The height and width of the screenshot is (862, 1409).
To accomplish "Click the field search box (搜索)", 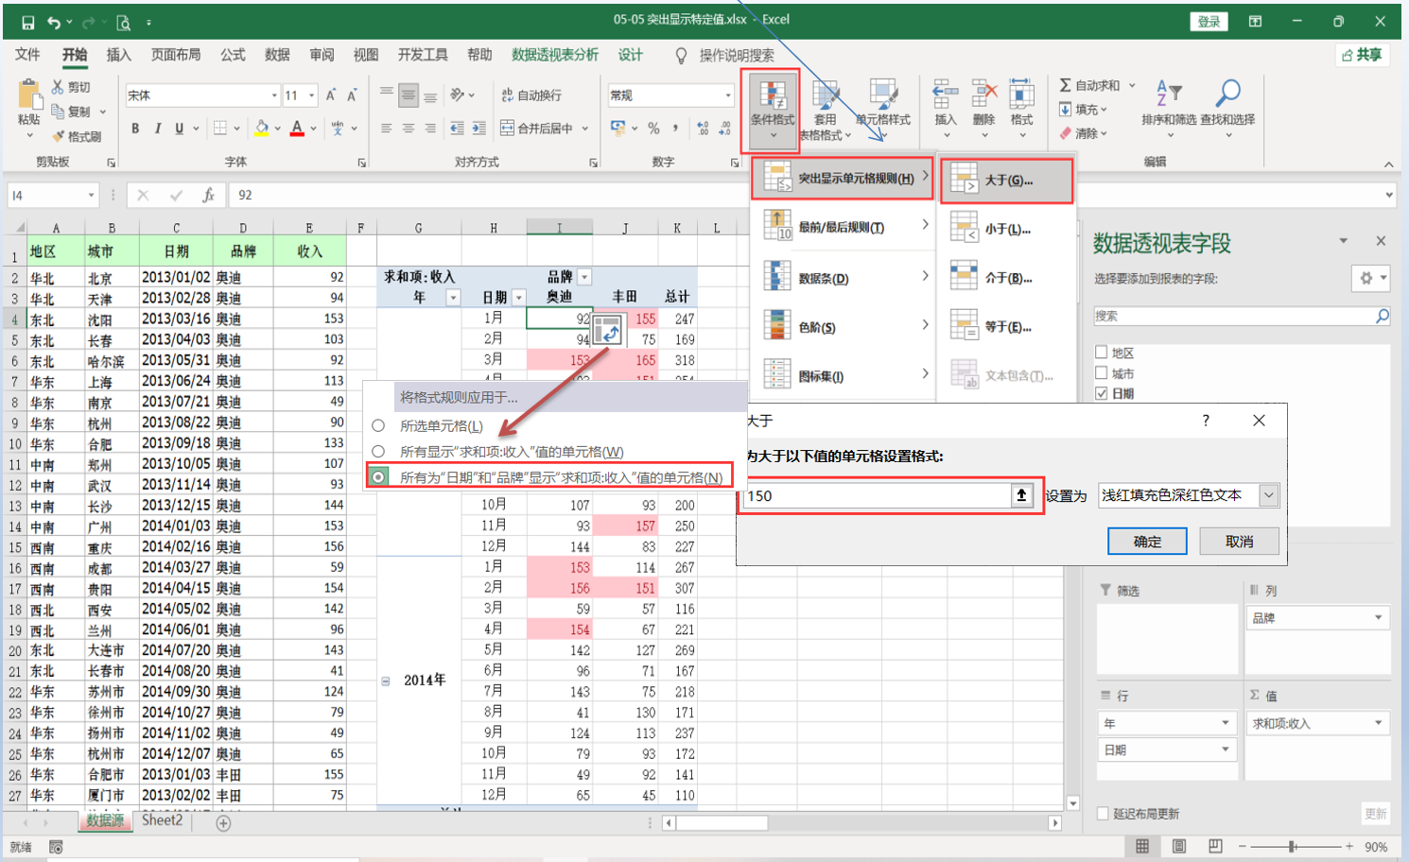I will coord(1241,317).
